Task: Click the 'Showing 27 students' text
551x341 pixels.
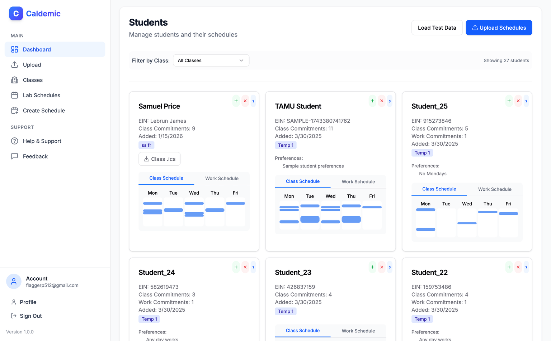Action: coord(506,60)
